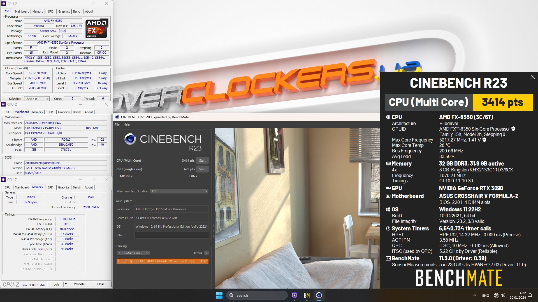Viewport: 538px width, 302px height.
Task: Open Cinebench from the taskbar
Action: [319, 295]
